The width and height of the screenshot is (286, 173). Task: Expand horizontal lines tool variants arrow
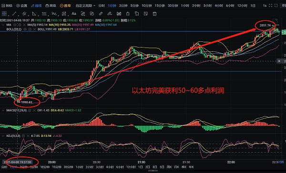[x=48, y=16]
